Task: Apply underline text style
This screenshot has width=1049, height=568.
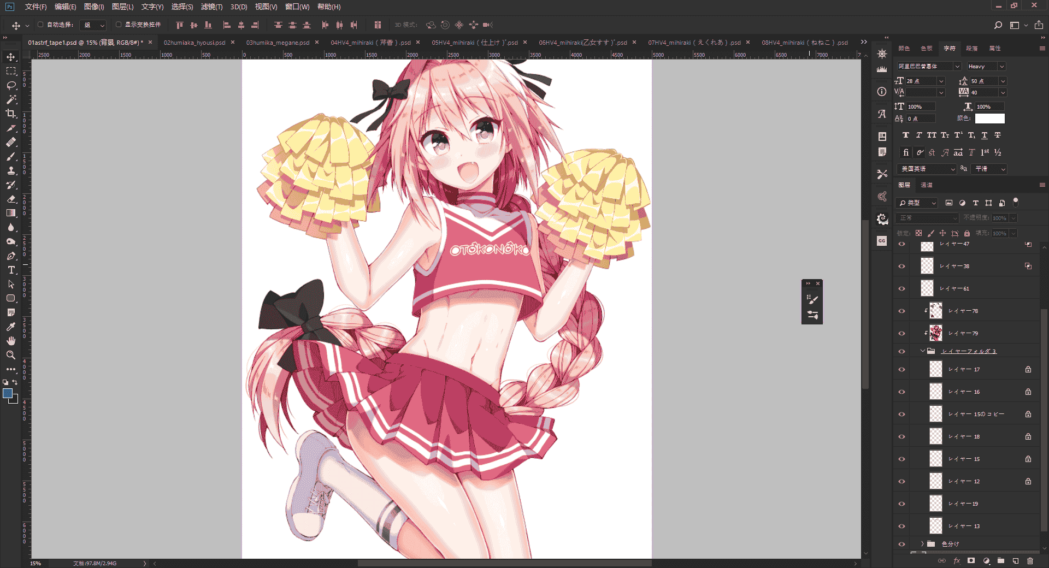Action: click(985, 135)
